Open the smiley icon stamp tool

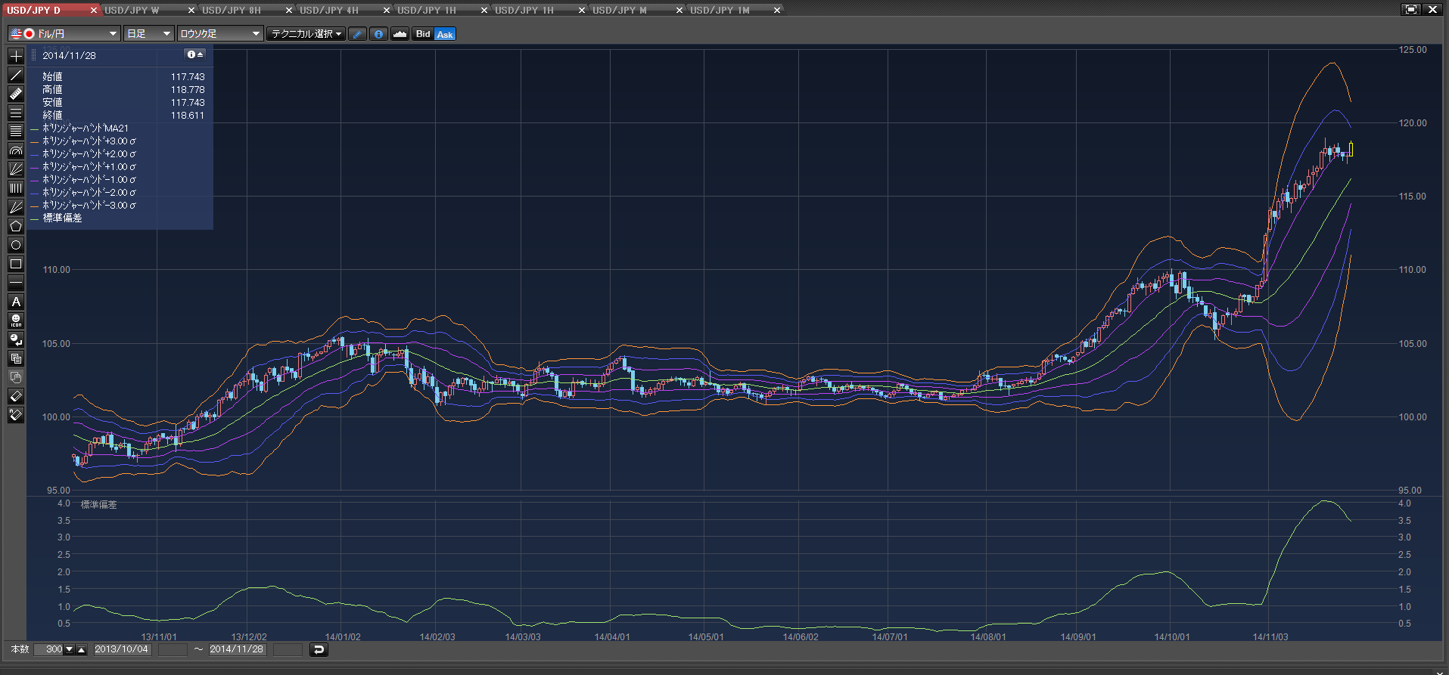[16, 320]
